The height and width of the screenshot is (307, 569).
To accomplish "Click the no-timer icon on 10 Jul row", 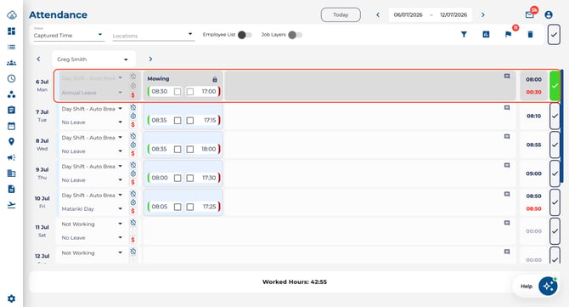I will (133, 194).
